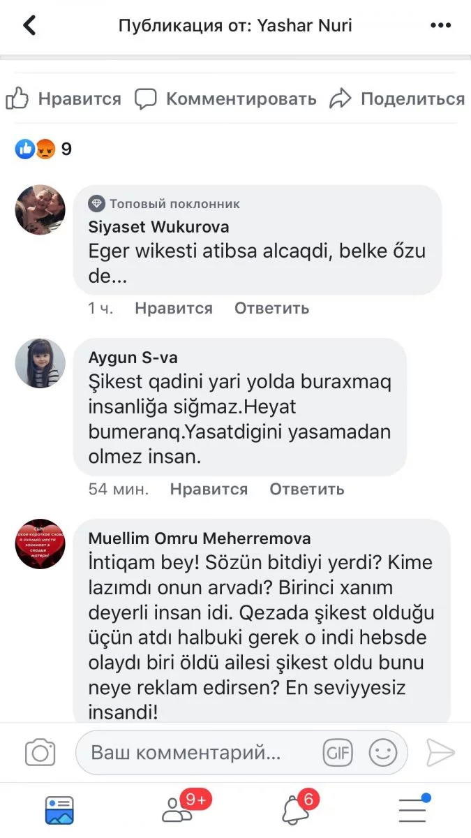Reply to Aygun S-va's comment
The image size is (471, 838).
click(307, 489)
